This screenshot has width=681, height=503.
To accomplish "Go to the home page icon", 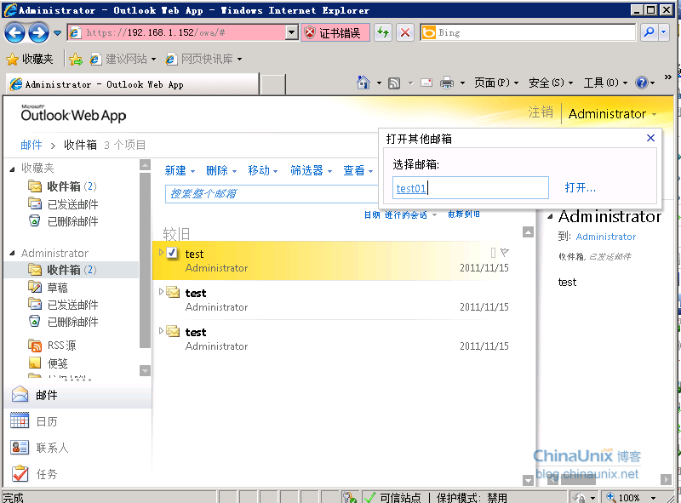I will pyautogui.click(x=363, y=83).
